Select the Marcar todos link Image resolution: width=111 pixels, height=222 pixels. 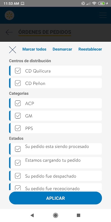[34, 49]
